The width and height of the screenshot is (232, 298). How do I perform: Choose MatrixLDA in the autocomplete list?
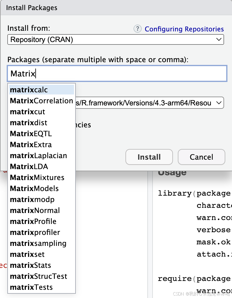point(42,167)
